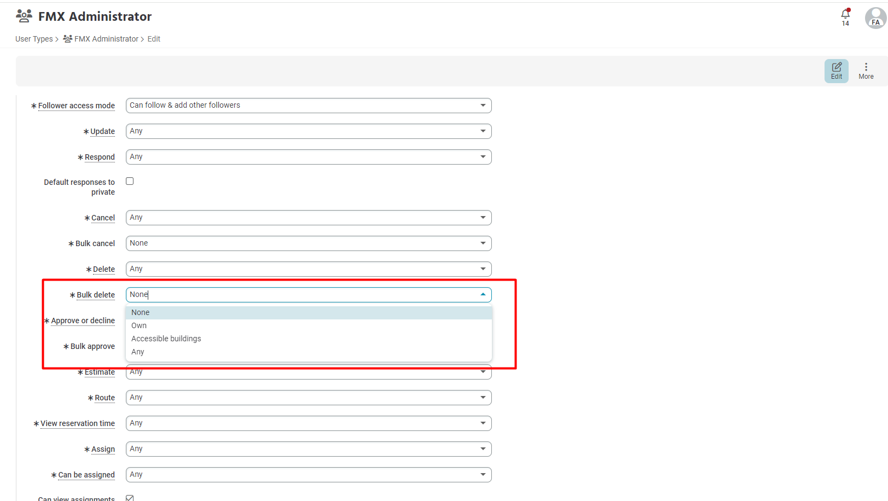Click the Cancel field label
888x501 pixels.
pos(103,218)
